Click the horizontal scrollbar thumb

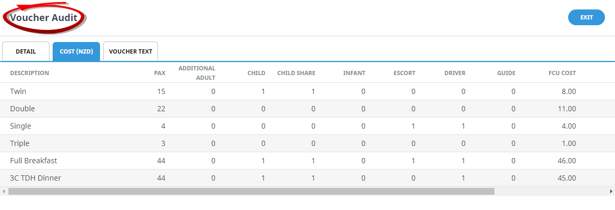coord(251,192)
